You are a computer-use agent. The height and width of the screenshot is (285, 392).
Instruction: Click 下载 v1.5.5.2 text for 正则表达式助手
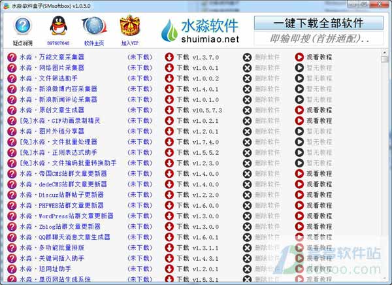coord(198,152)
